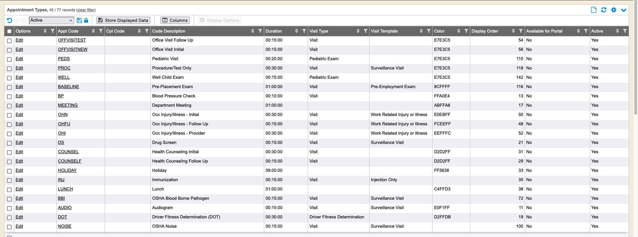Screen dimensions: 638x237
Task: Click the Code Description column header
Action: [x=169, y=31]
